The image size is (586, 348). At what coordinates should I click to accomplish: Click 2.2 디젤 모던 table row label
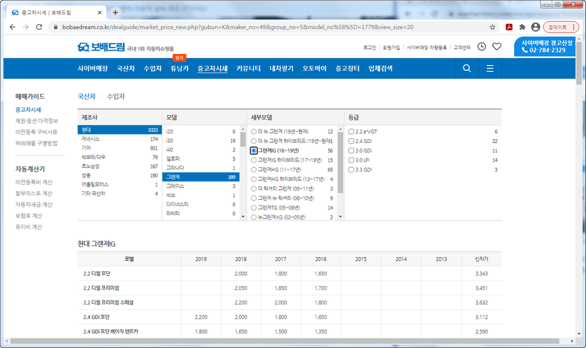coord(97,273)
